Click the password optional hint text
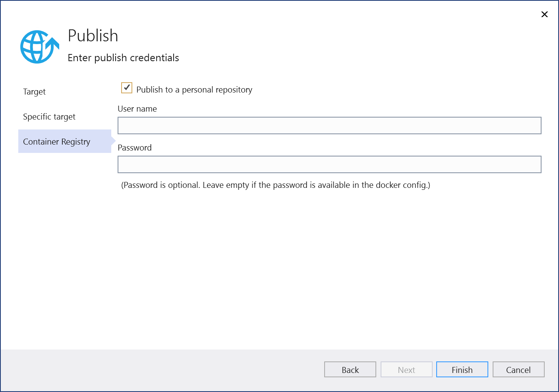Viewport: 559px width, 392px height. tap(276, 185)
